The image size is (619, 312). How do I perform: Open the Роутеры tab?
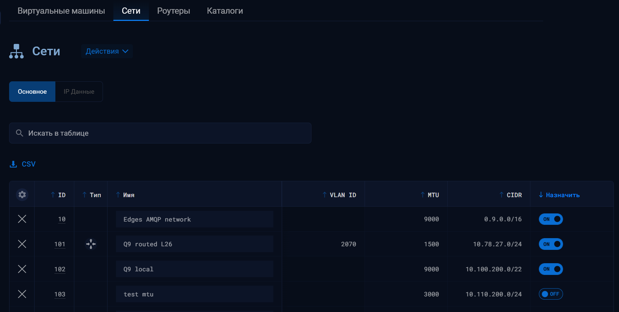pos(173,11)
